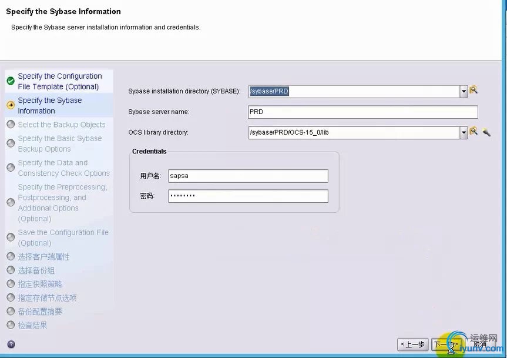The height and width of the screenshot is (358, 507).
Task: Click the green check icon for Configuration File Template
Action: [x=11, y=81]
